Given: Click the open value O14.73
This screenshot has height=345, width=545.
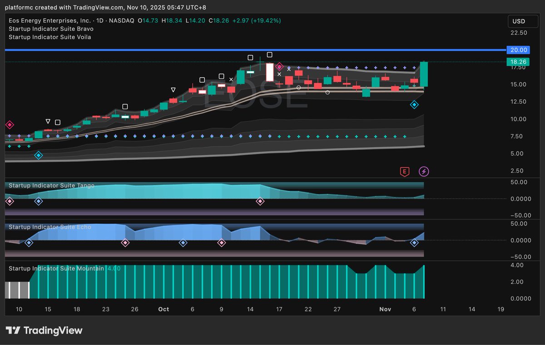Looking at the screenshot, I should 147,20.
